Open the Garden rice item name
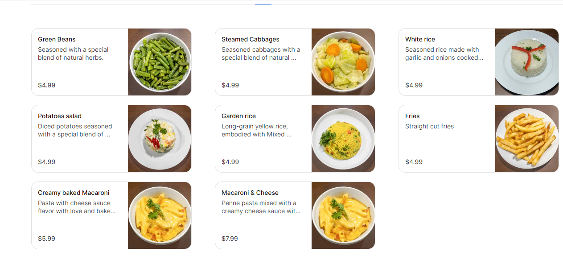The height and width of the screenshot is (268, 563). 238,116
